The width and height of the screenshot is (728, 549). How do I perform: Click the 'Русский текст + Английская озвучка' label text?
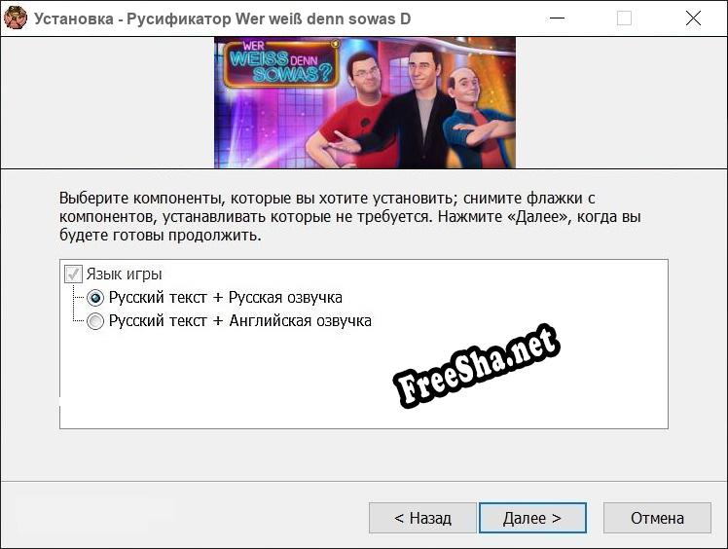(x=239, y=321)
